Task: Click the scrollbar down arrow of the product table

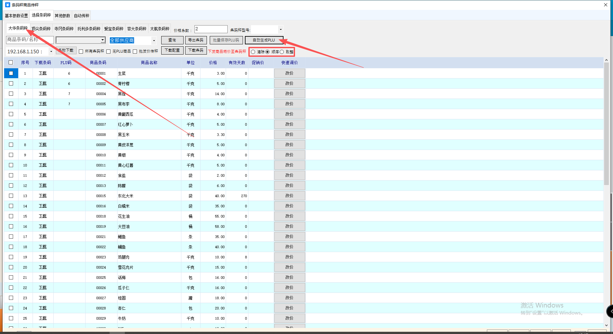Action: click(606, 325)
